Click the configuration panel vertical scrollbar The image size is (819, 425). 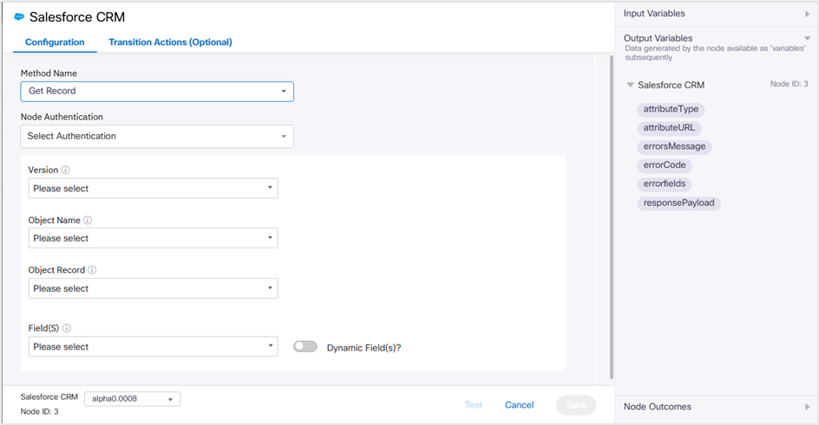(x=612, y=217)
